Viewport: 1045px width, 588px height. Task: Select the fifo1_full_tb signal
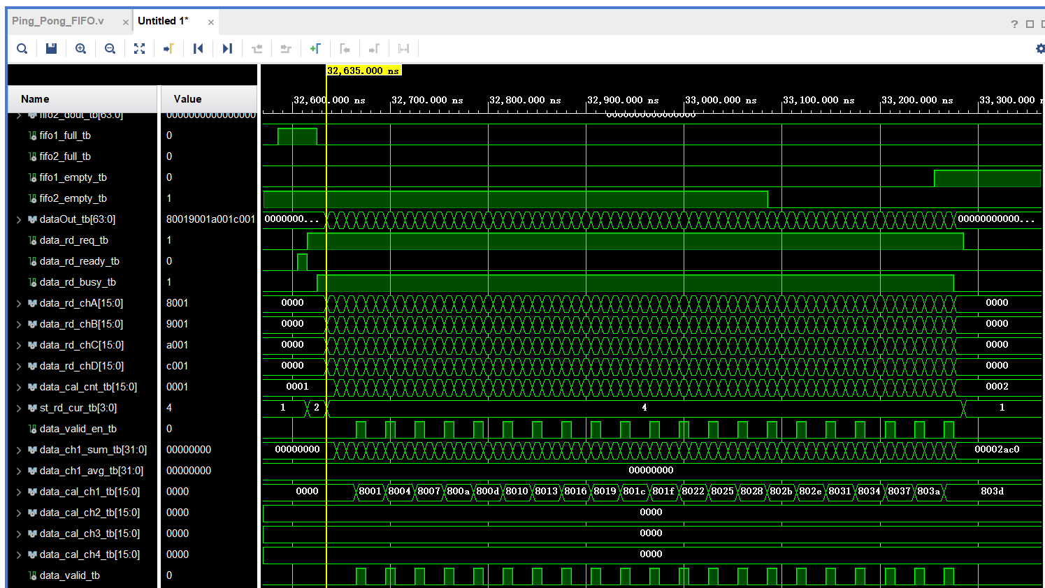(x=65, y=135)
